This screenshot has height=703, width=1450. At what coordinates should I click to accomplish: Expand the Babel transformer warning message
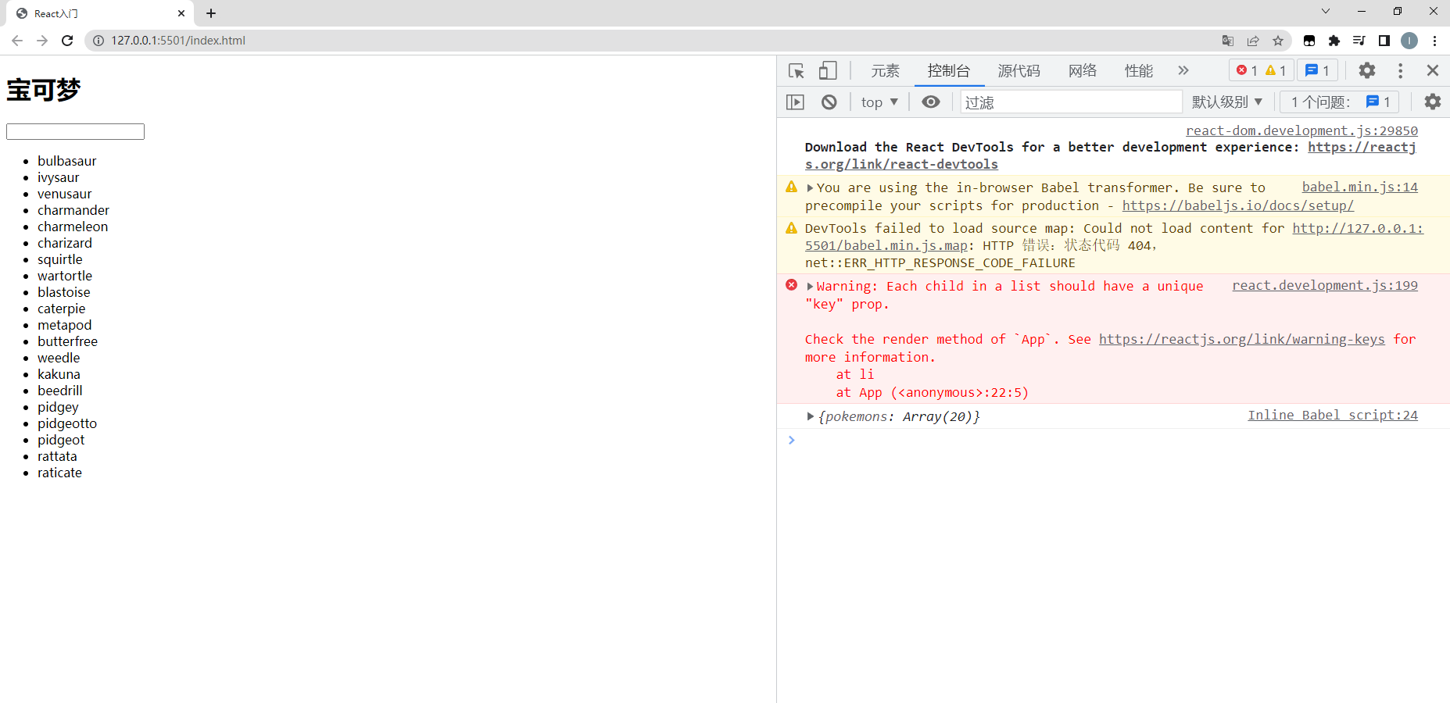(811, 187)
